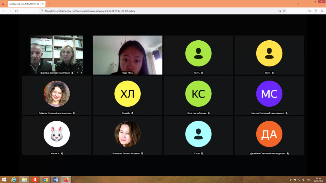Open a new tab with the plus button
The width and height of the screenshot is (326, 183).
pyautogui.click(x=49, y=4)
